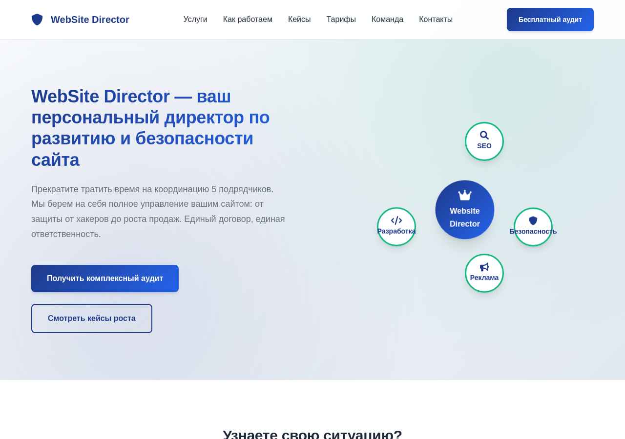Select the Безопасность shield circle
The width and height of the screenshot is (625, 439).
(533, 227)
